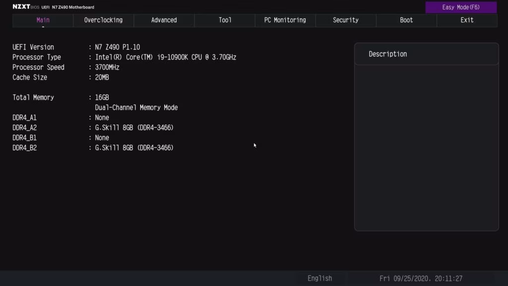Click the Total Memory label
This screenshot has width=508, height=286.
coord(33,97)
